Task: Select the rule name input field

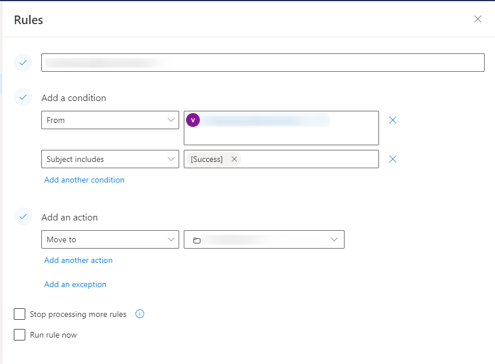Action: point(262,63)
